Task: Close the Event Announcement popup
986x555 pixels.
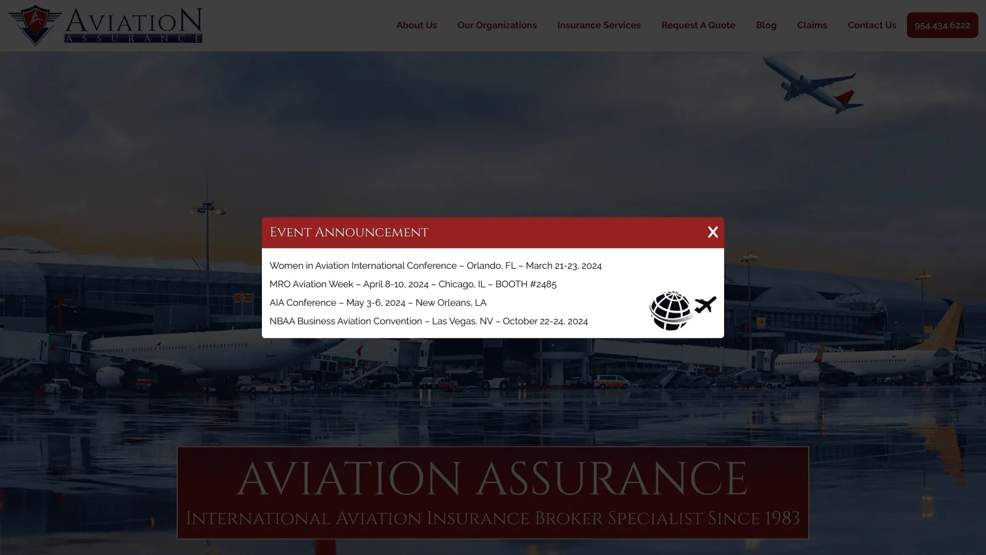Action: coord(713,232)
